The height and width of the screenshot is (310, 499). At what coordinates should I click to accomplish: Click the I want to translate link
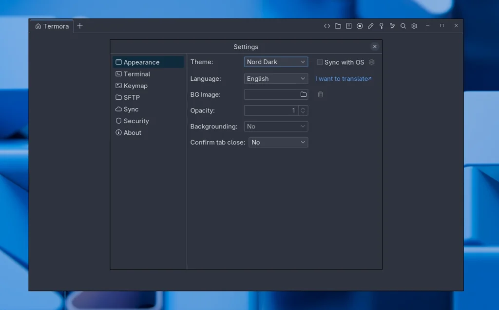click(x=343, y=78)
